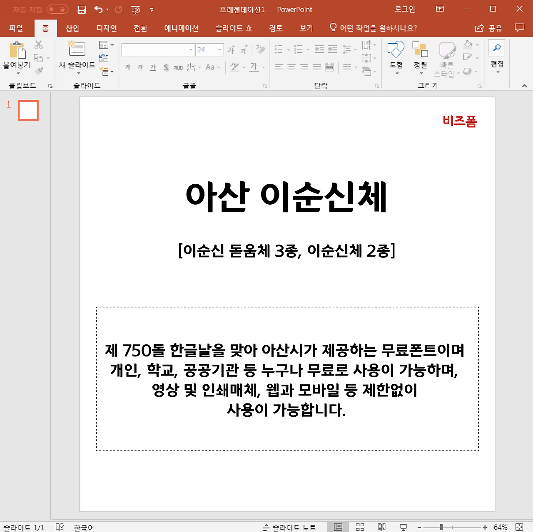Open the 붙여넣기 (Paste) dropdown
This screenshot has height=532, width=533.
(17, 72)
